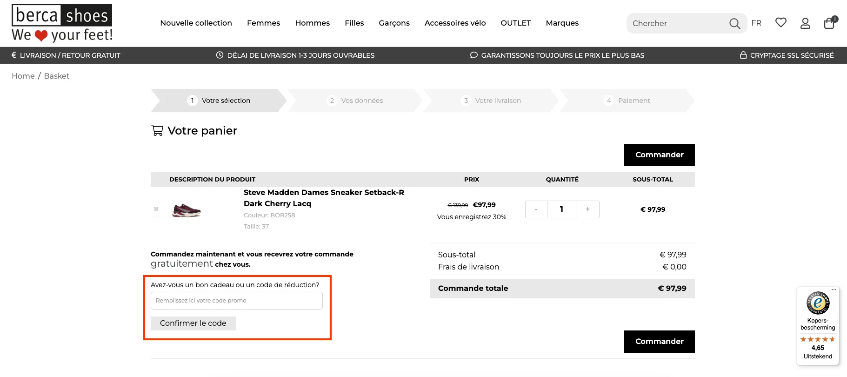
Task: Click the search magnifier icon
Action: pos(734,23)
